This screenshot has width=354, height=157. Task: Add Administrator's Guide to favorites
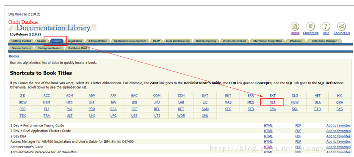(x=338, y=147)
